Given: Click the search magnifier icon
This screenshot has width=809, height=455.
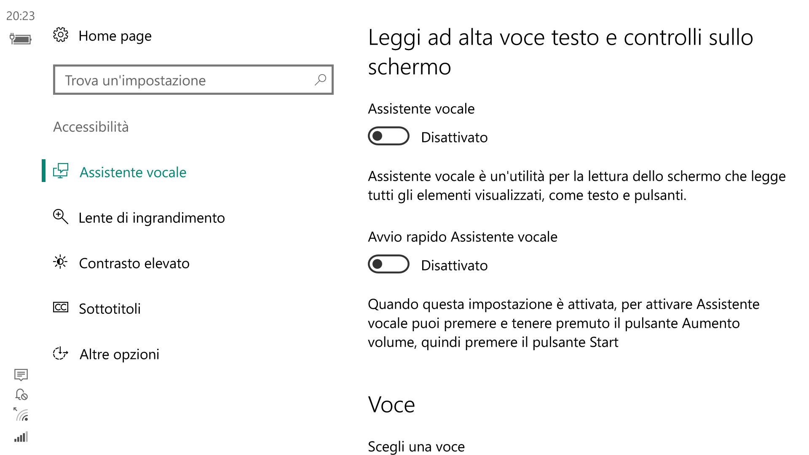Looking at the screenshot, I should point(320,80).
